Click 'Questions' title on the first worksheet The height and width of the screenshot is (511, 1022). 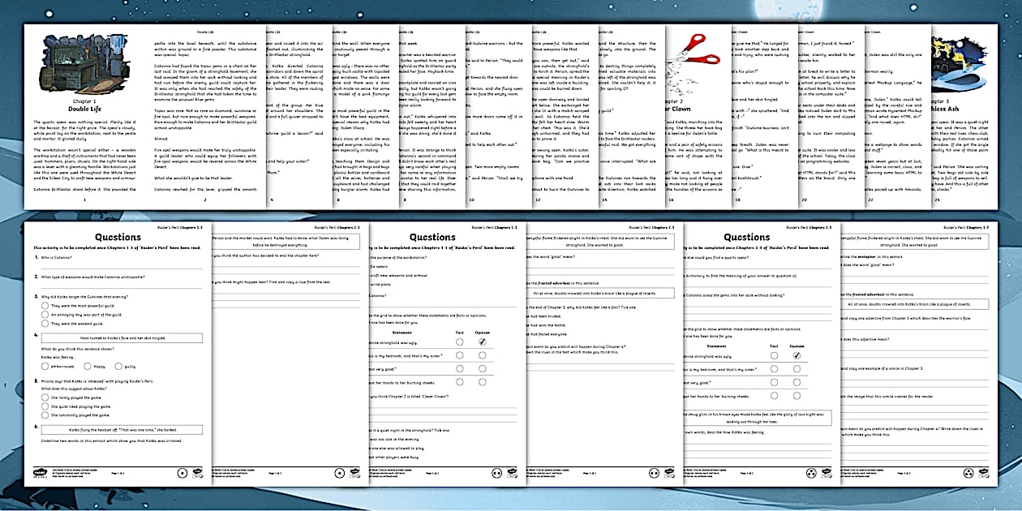point(118,237)
